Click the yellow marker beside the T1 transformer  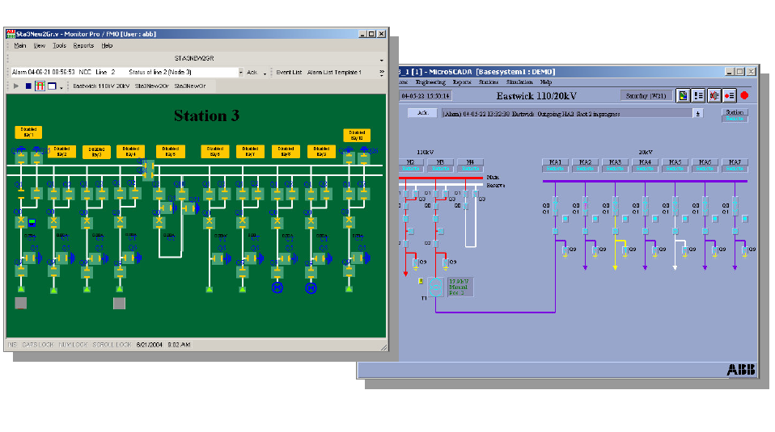point(421,281)
